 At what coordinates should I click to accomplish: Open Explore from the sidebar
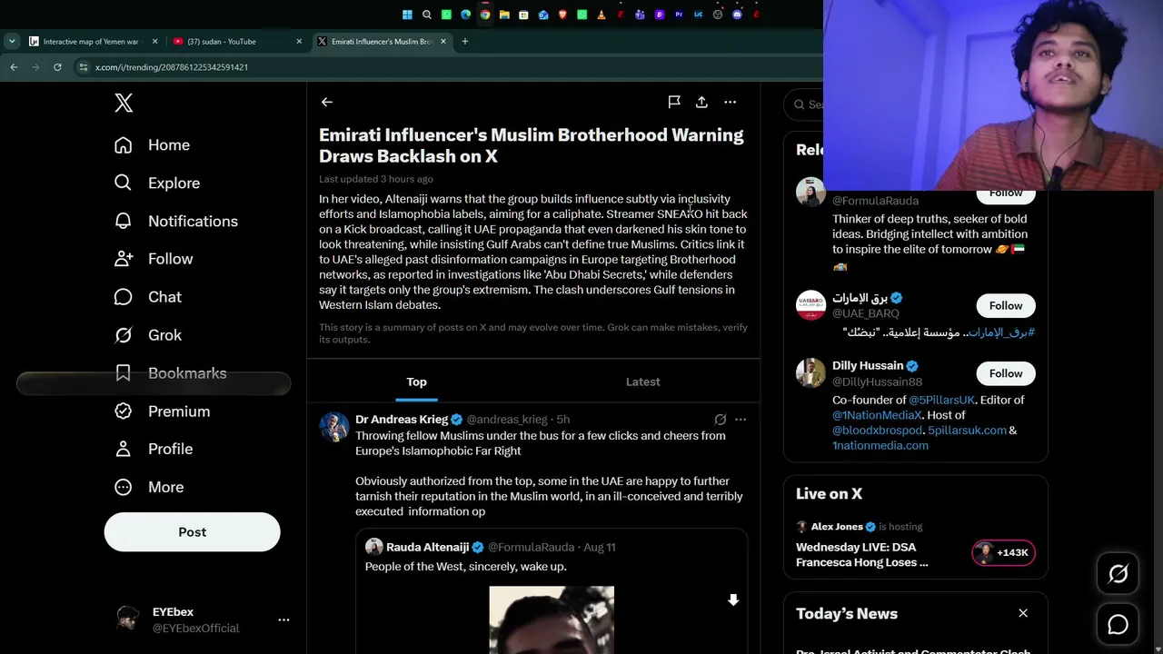[156, 183]
